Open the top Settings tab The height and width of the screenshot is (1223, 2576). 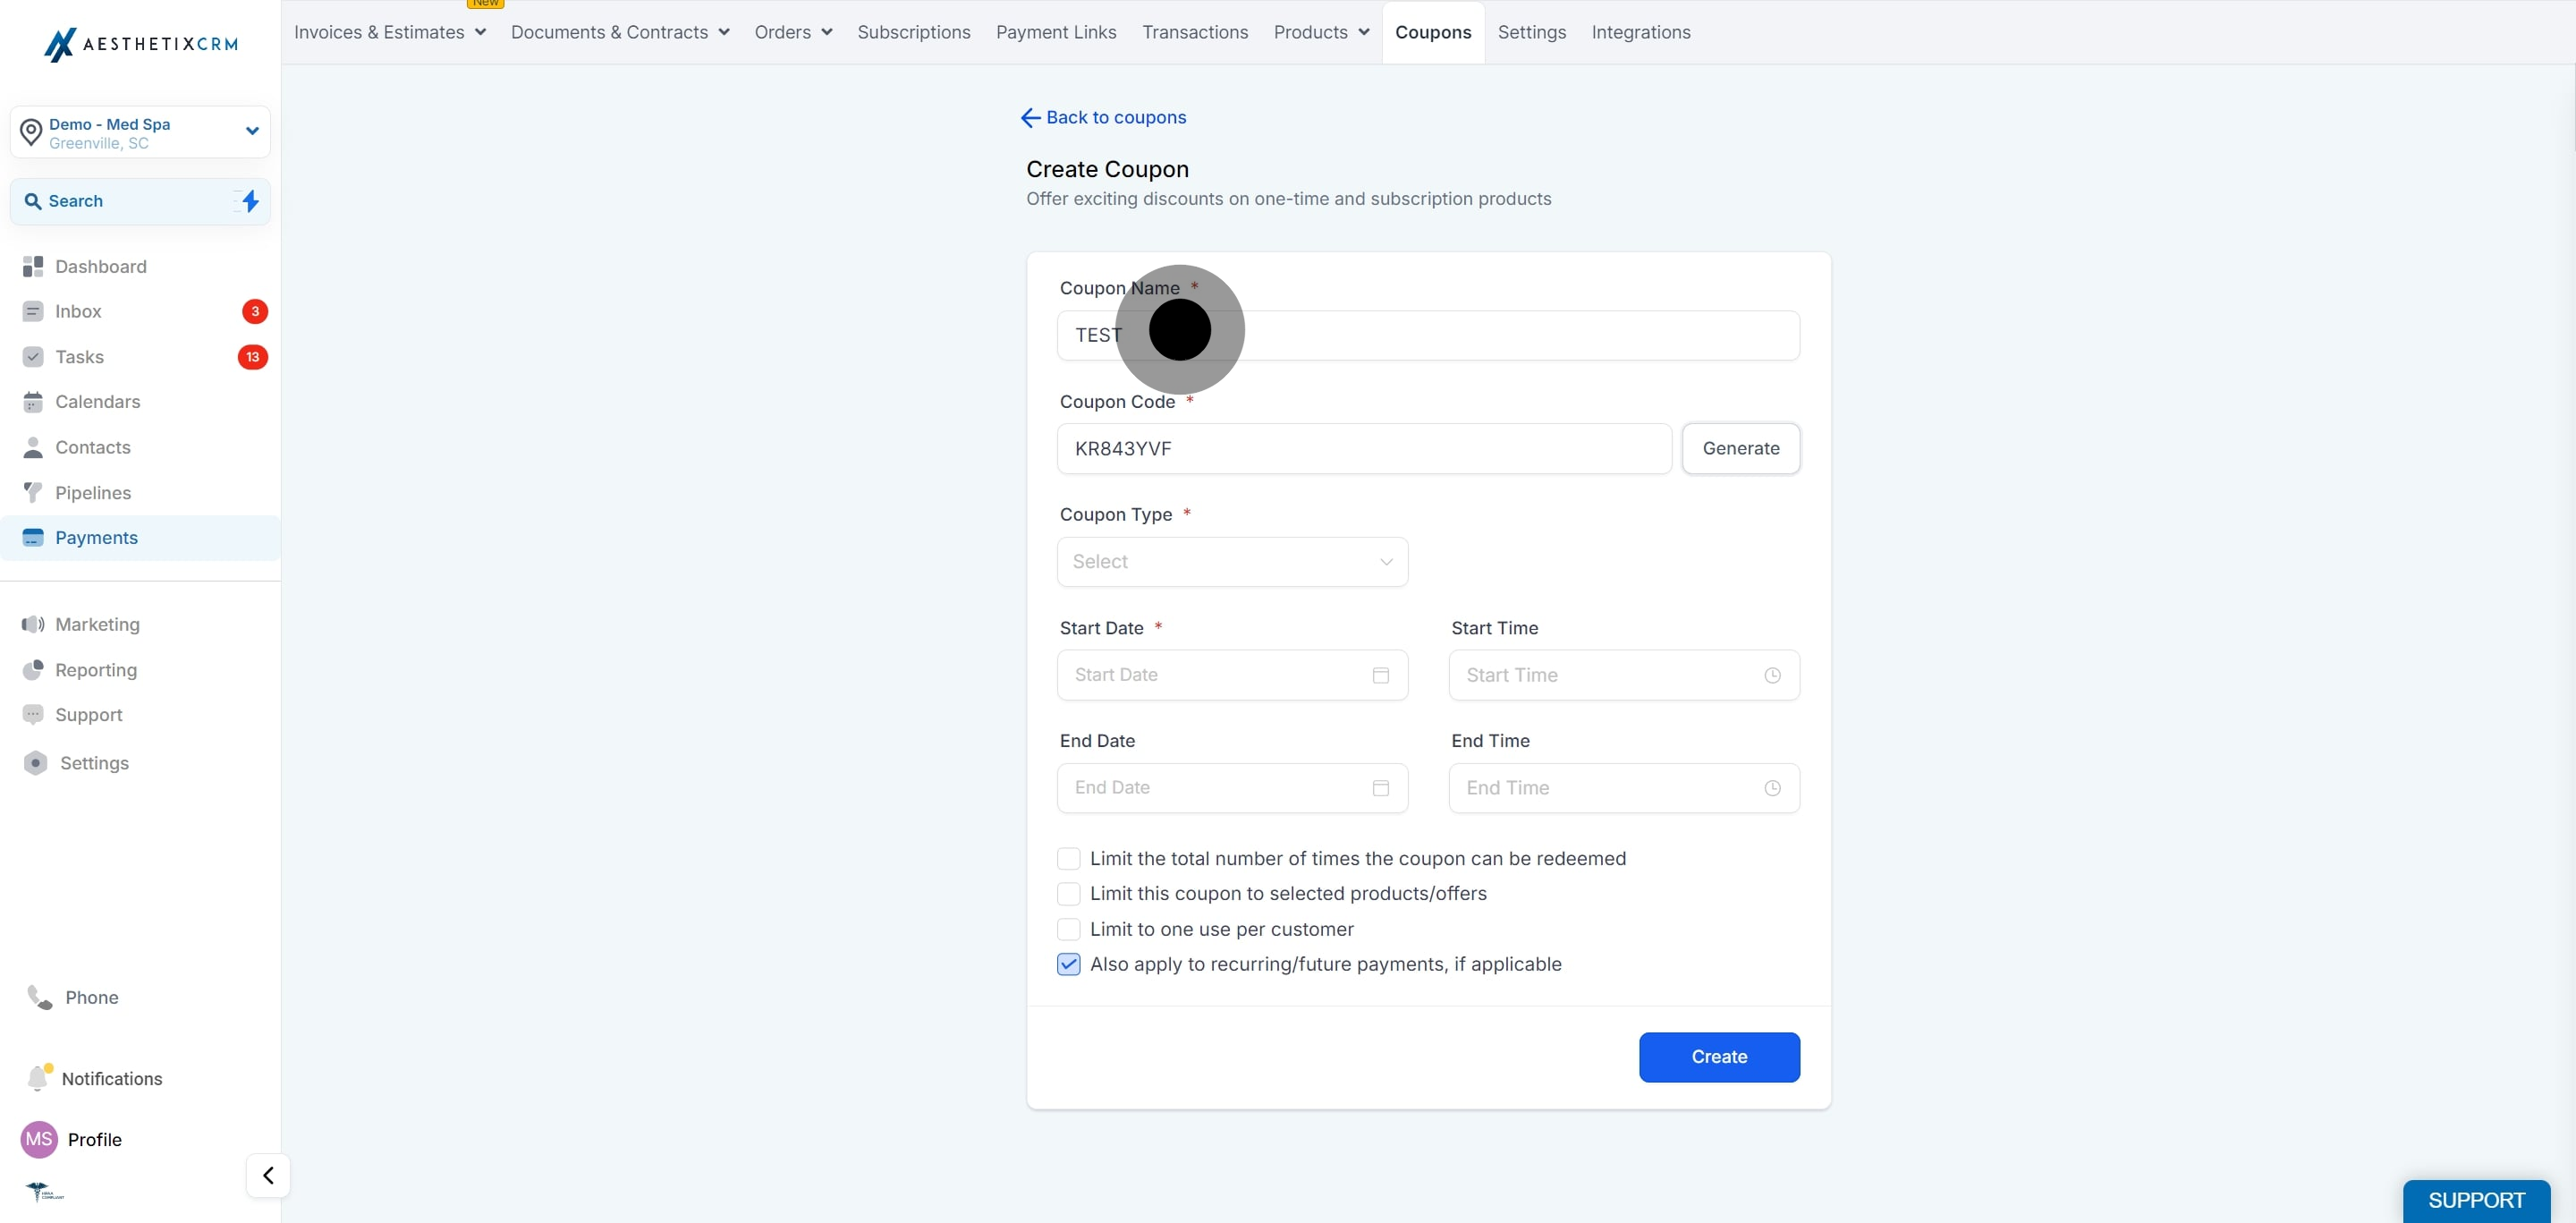coord(1531,32)
